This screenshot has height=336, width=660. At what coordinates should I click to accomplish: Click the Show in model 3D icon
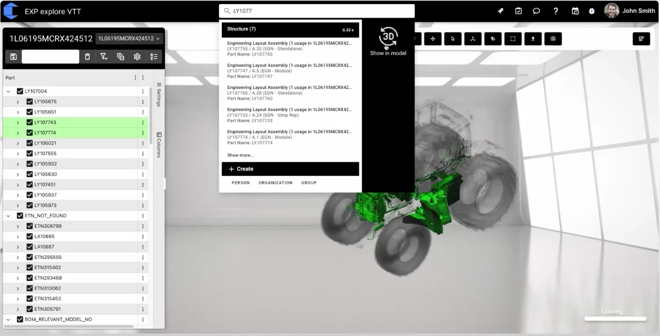(x=388, y=37)
